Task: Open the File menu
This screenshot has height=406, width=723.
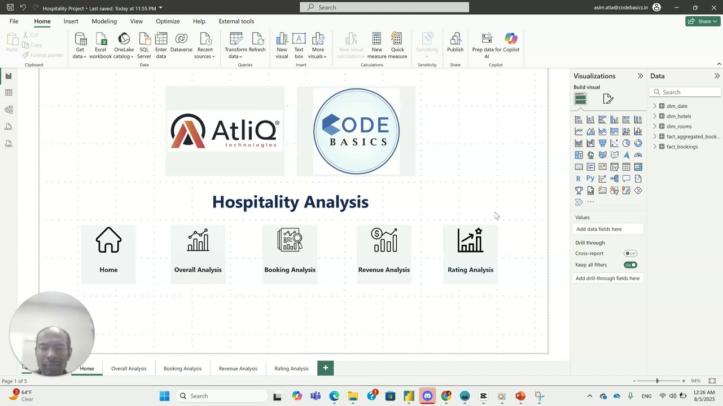Action: (14, 21)
